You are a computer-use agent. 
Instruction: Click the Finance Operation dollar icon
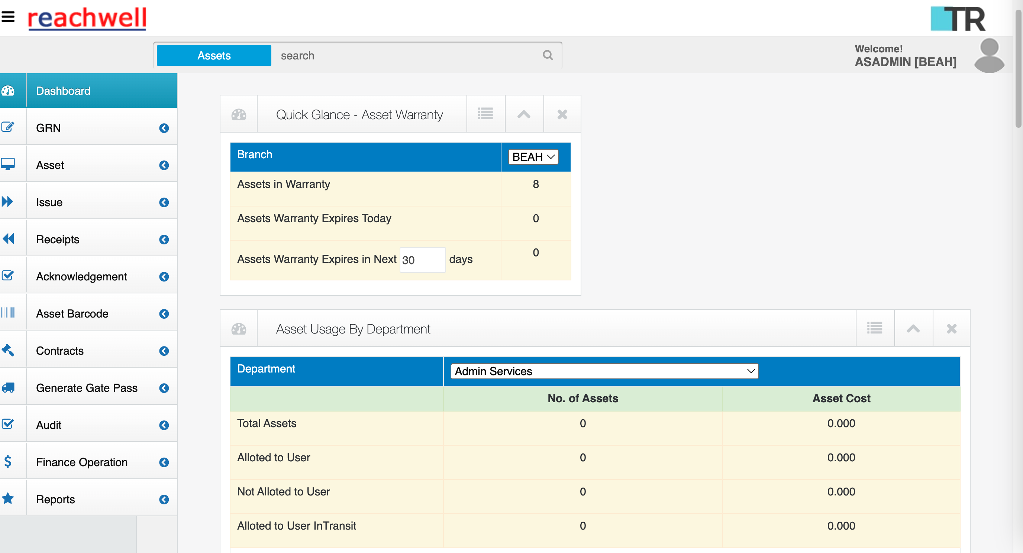(x=7, y=461)
